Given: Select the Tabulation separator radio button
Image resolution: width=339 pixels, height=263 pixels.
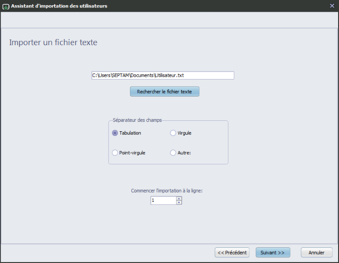Looking at the screenshot, I should coord(115,133).
